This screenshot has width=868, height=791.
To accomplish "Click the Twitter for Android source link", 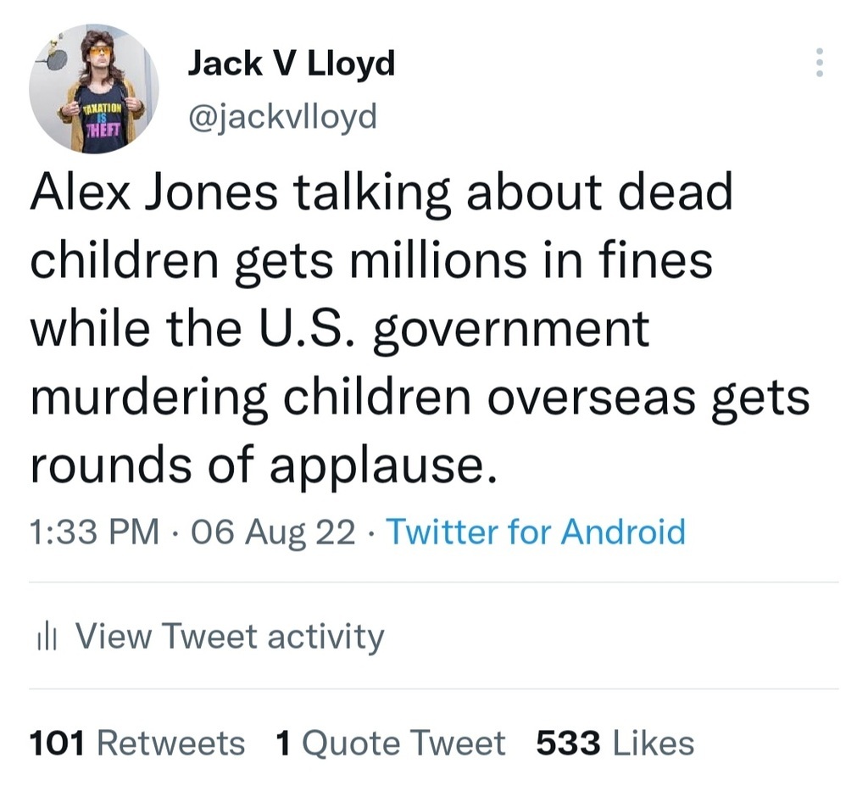I will click(x=536, y=532).
